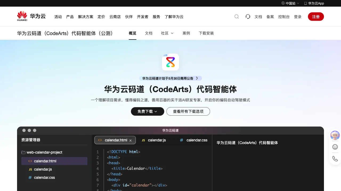Click the phone icon beside 华为云App
The width and height of the screenshot is (341, 191).
(x=306, y=3)
